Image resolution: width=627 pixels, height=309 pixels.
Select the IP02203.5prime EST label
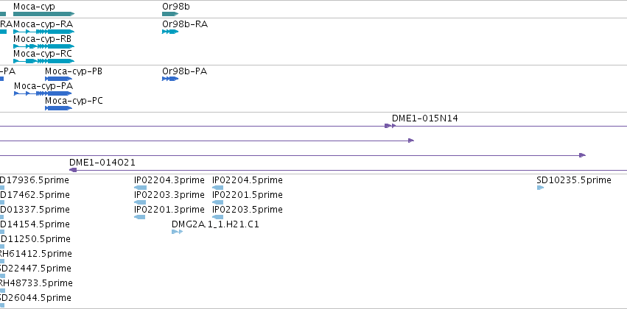pyautogui.click(x=247, y=210)
